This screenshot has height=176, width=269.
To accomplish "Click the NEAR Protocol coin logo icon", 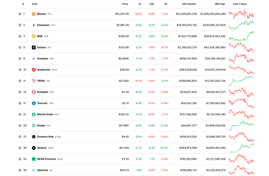I will tap(34, 159).
